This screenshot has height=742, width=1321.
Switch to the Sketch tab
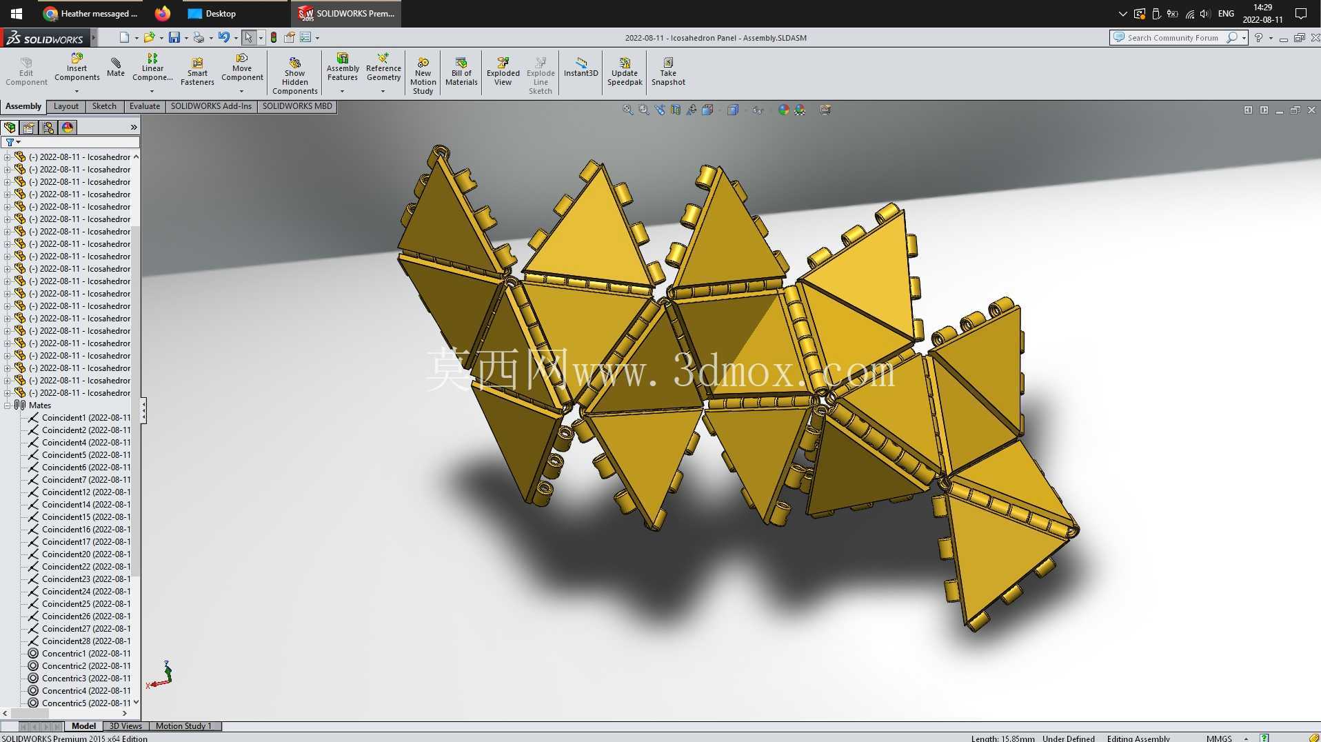104,106
